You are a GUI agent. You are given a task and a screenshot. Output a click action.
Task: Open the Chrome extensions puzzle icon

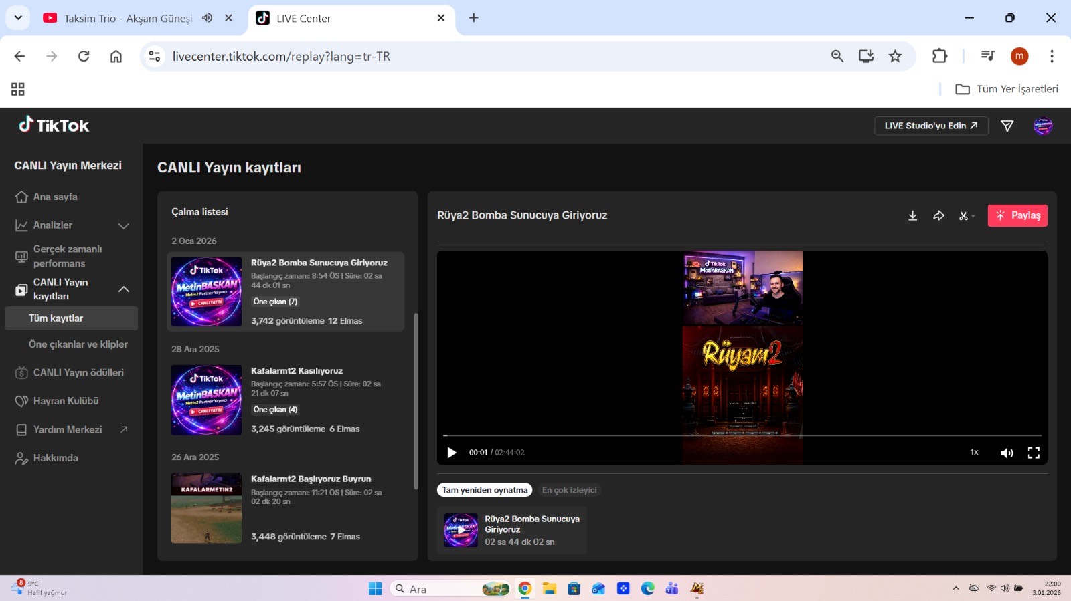940,56
